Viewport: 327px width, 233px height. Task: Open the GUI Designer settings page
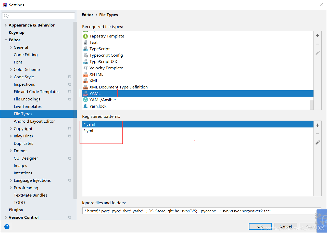pyautogui.click(x=26, y=158)
